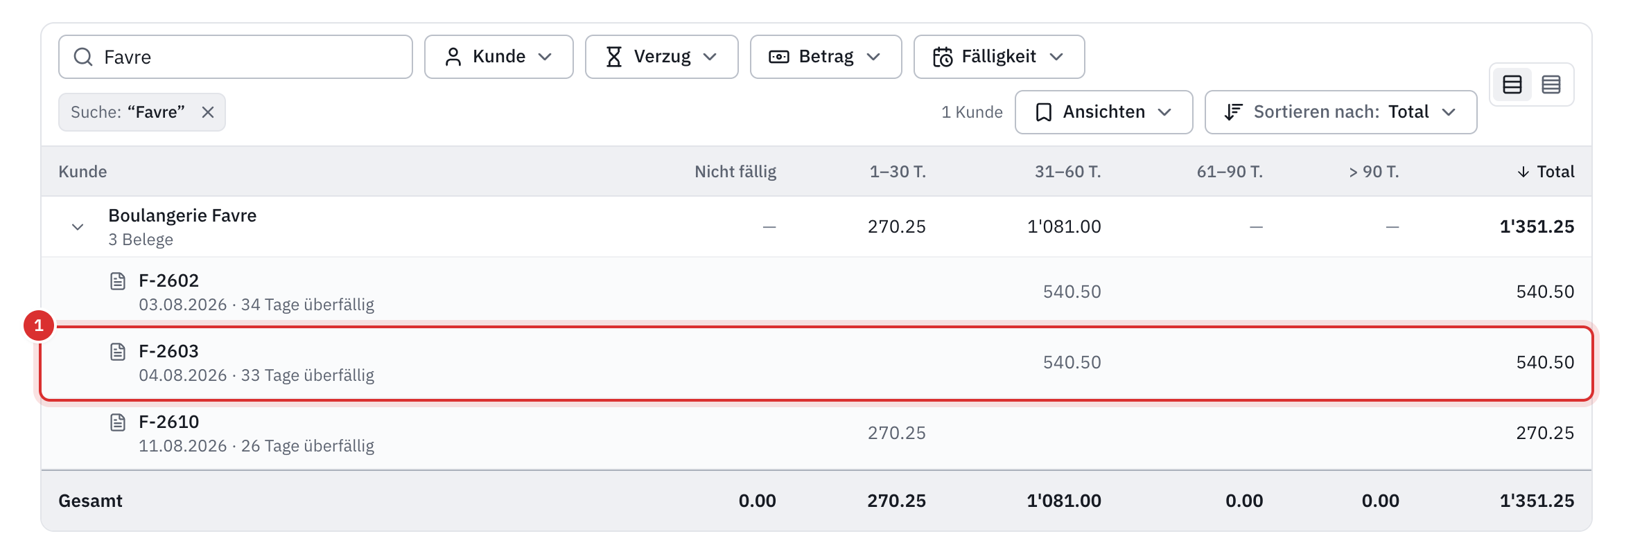Click "11.08.2026 · 26 Tage überfällig"
Viewport: 1633px width, 554px height.
coord(256,446)
